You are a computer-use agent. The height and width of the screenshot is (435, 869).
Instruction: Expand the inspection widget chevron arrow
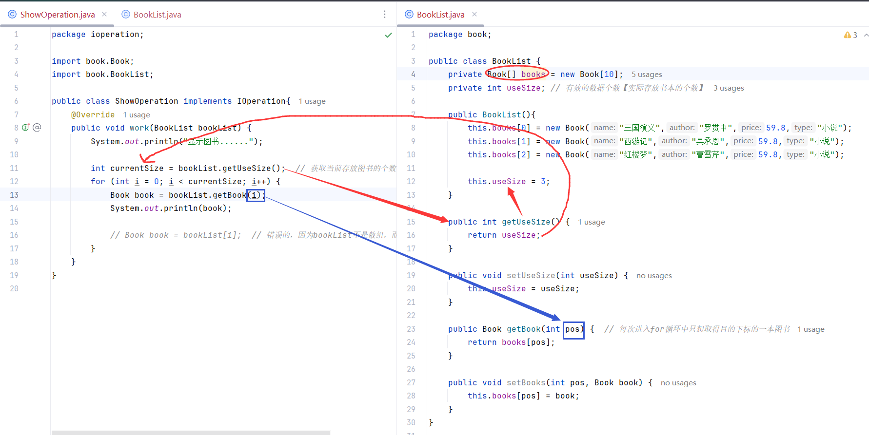866,35
